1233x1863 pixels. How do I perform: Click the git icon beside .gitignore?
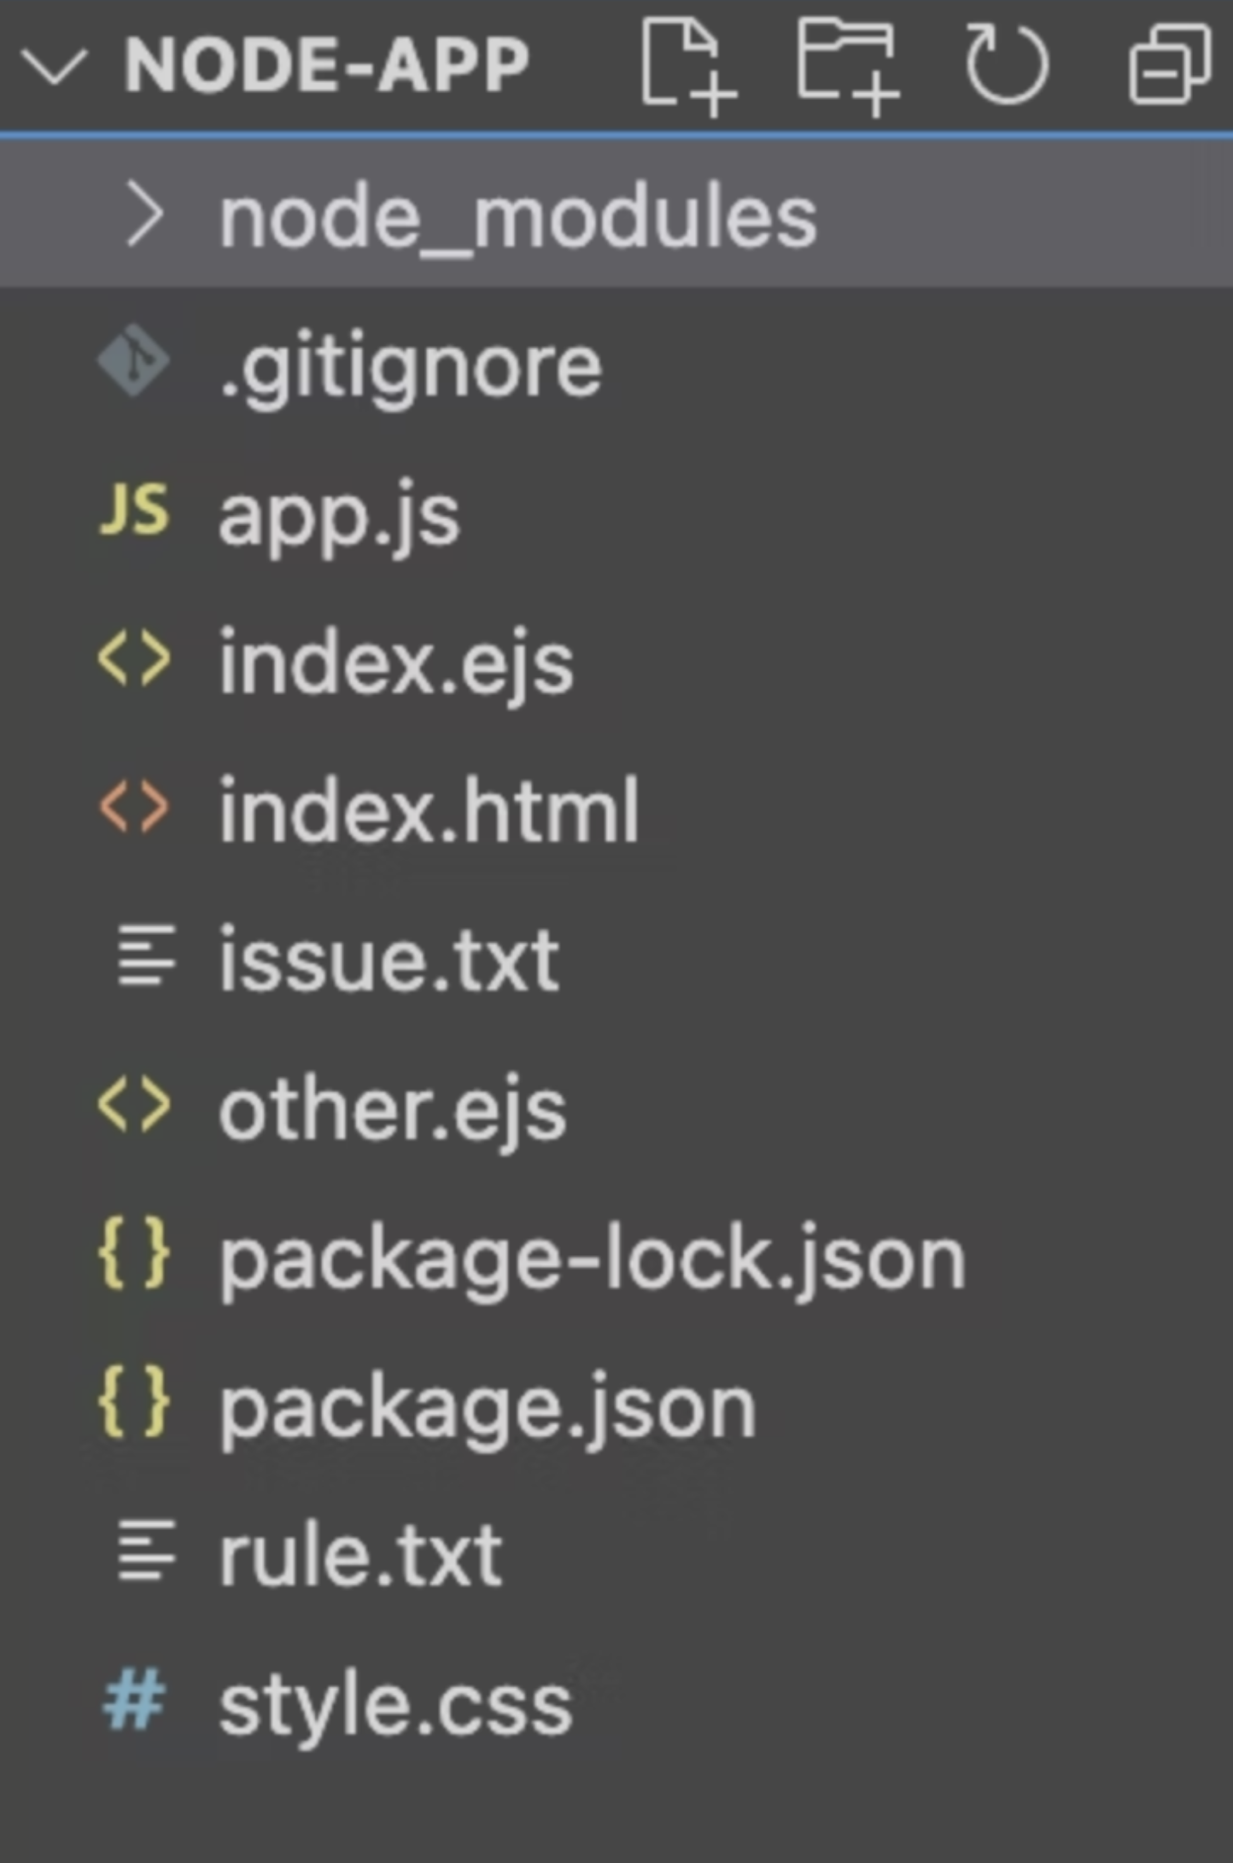click(134, 361)
